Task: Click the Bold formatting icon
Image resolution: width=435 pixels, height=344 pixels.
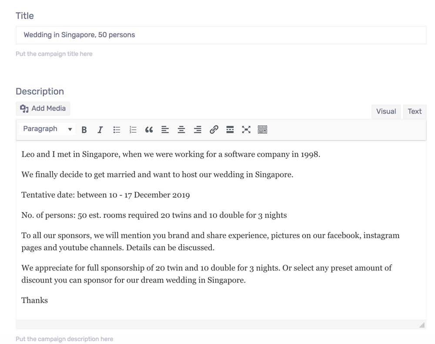Action: tap(84, 130)
